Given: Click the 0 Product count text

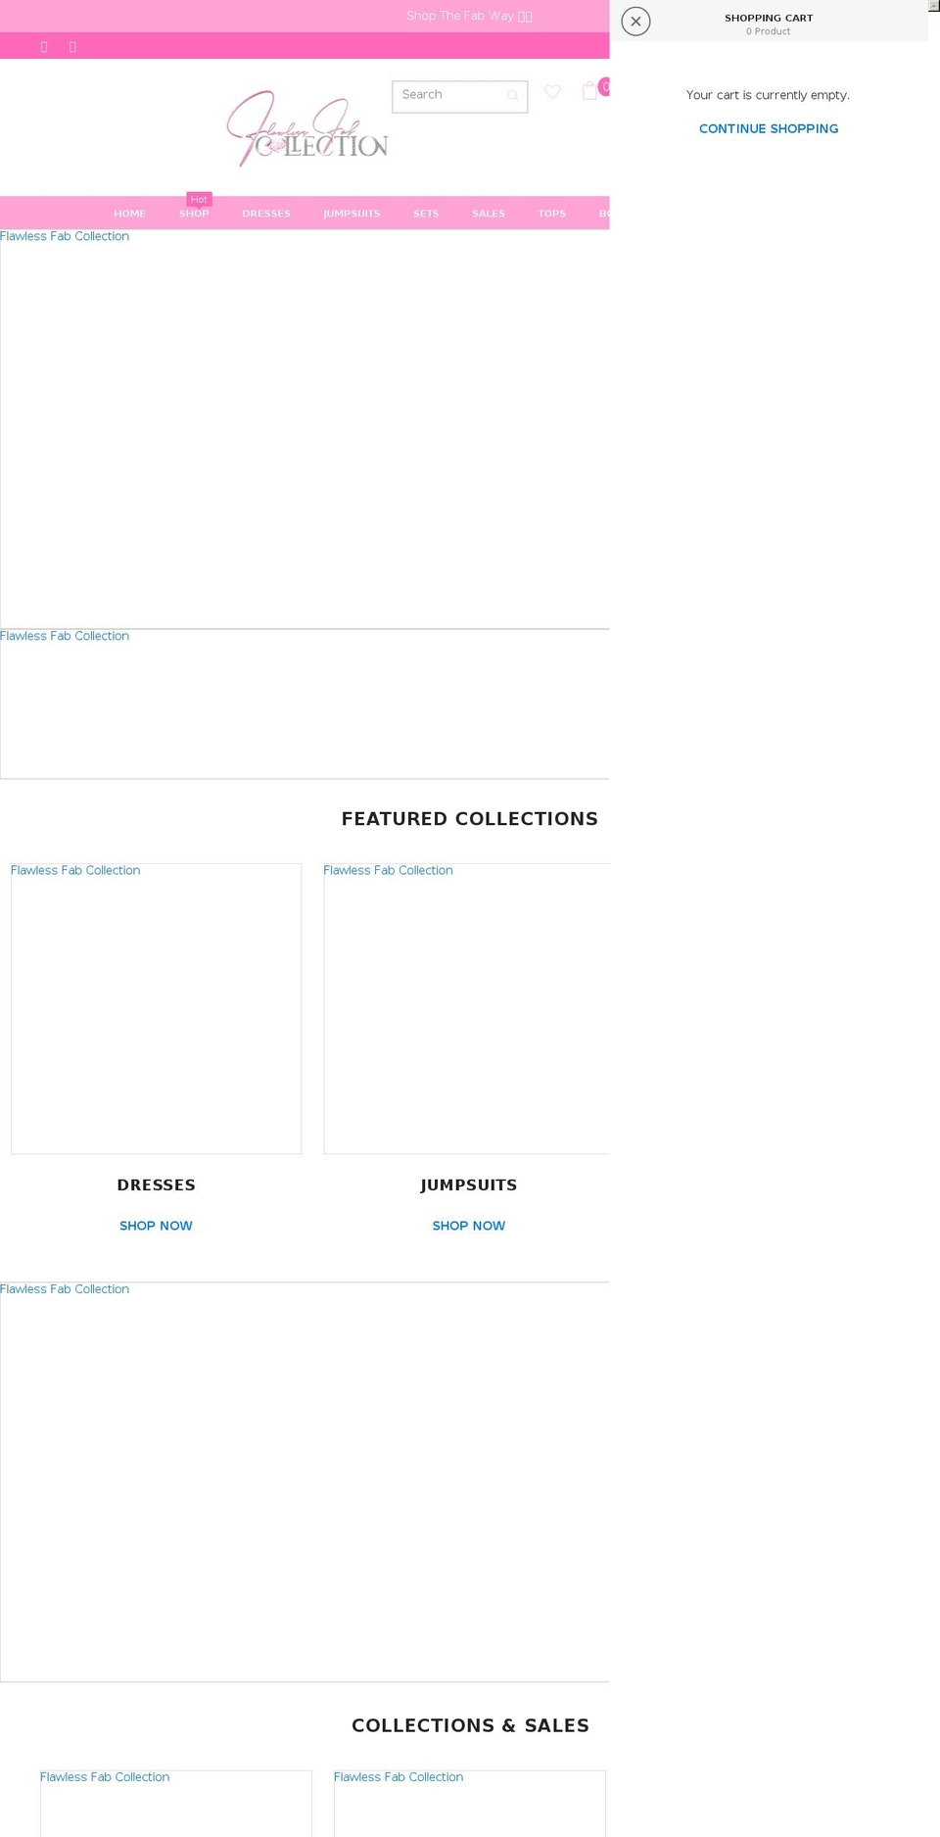Looking at the screenshot, I should [x=769, y=31].
